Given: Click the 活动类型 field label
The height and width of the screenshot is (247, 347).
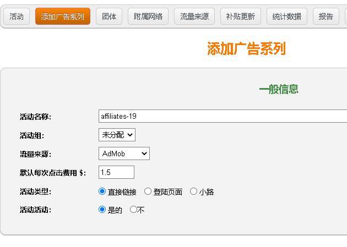Looking at the screenshot, I should pyautogui.click(x=35, y=191).
